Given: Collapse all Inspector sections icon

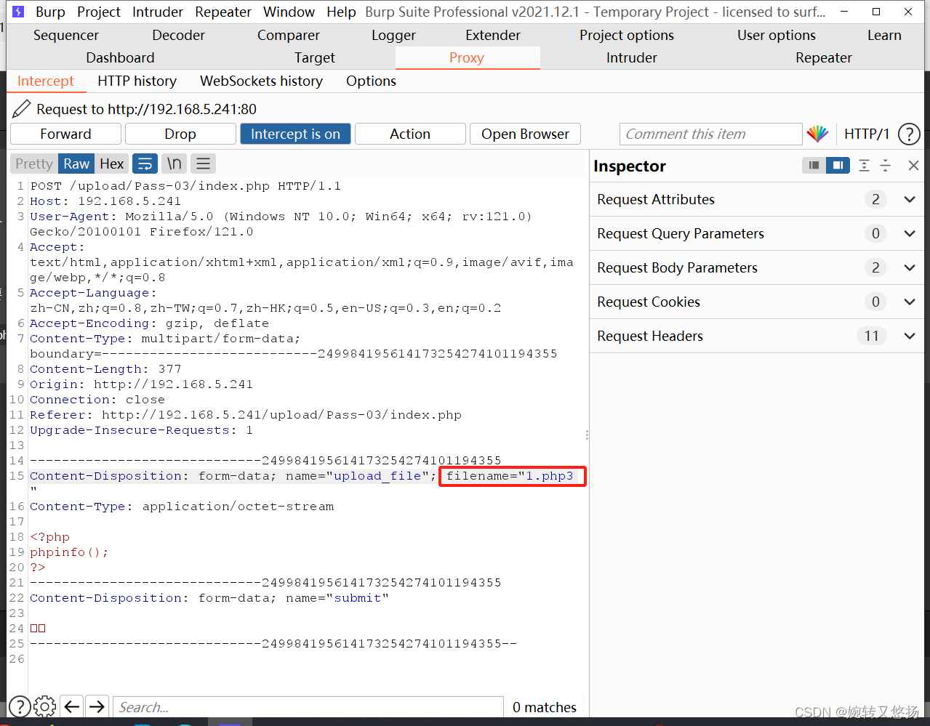Looking at the screenshot, I should pyautogui.click(x=885, y=166).
